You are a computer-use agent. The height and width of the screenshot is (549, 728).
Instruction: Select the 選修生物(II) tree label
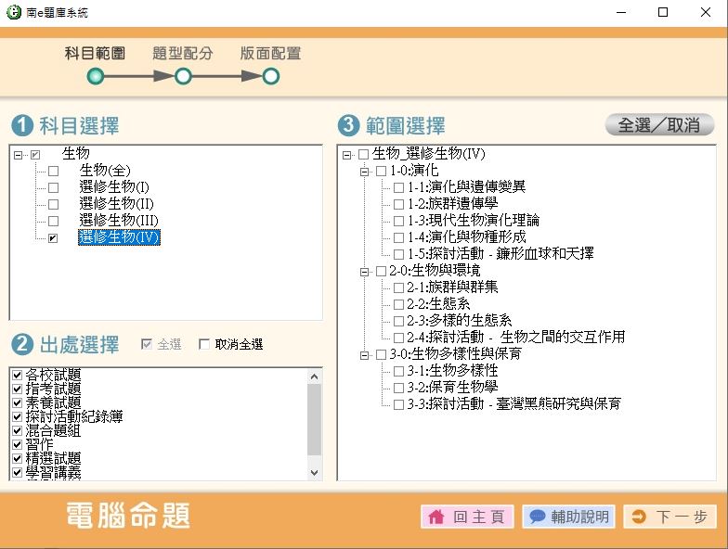116,204
